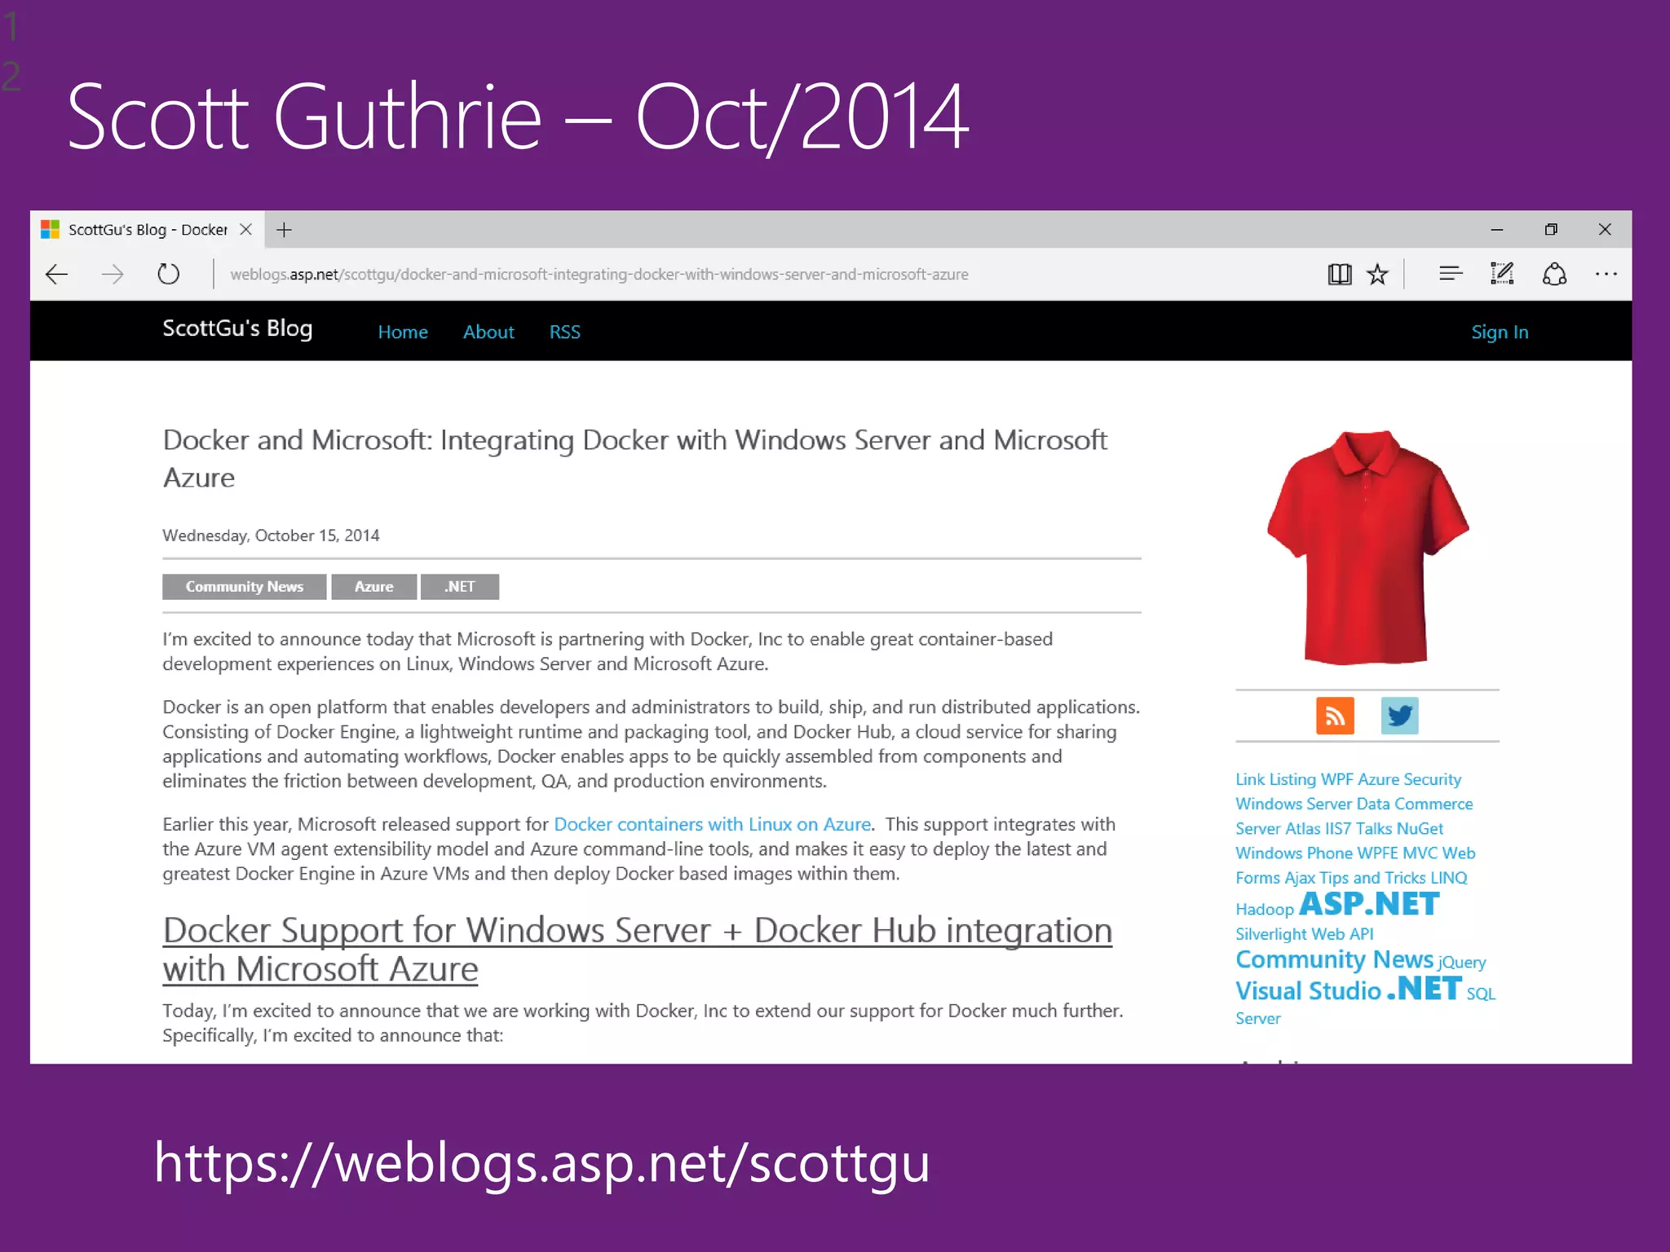Open the ScottGu's Blog site title
The width and height of the screenshot is (1670, 1252).
click(x=237, y=328)
